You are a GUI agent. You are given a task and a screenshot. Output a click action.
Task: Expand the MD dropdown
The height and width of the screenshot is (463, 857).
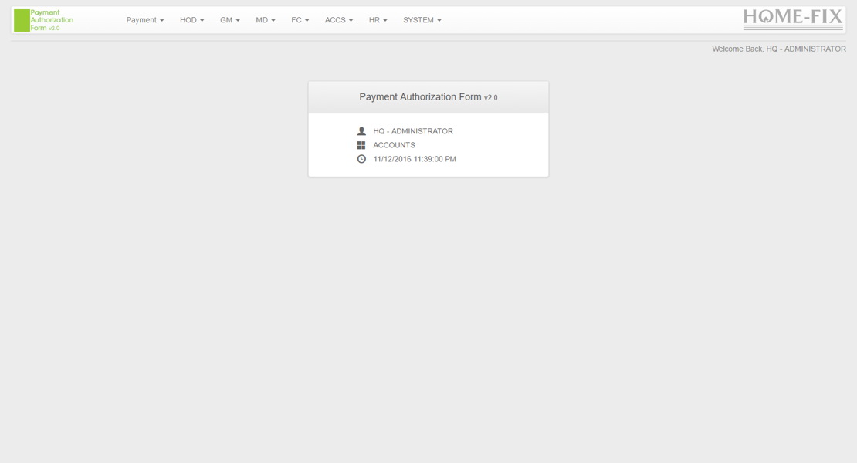click(263, 20)
